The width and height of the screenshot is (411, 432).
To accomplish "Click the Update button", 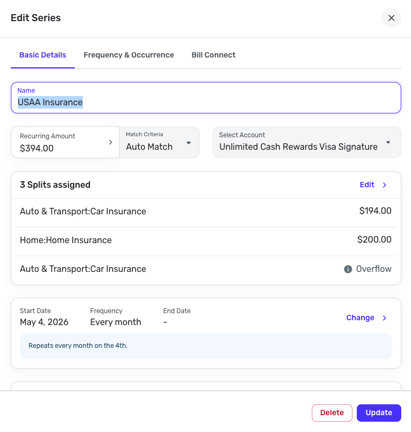I will click(x=378, y=413).
